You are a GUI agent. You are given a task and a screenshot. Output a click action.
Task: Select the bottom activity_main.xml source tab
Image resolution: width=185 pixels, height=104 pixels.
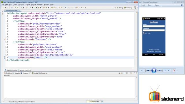[x=25, y=70]
